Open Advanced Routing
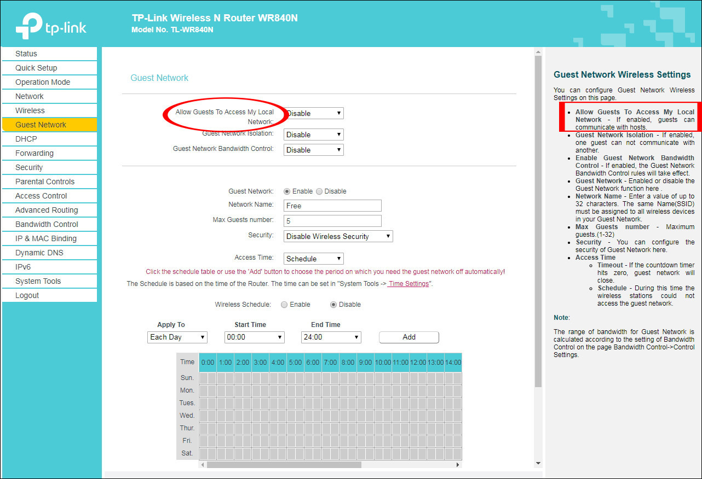This screenshot has height=479, width=702. pos(49,210)
